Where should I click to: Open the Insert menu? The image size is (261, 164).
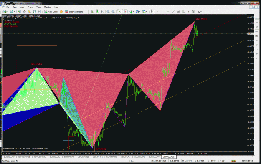22,7
